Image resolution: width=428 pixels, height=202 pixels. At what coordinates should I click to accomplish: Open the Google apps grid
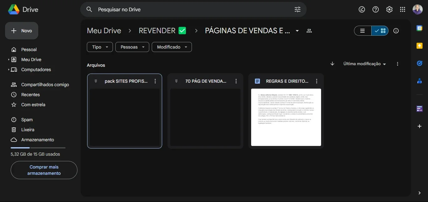point(403,9)
